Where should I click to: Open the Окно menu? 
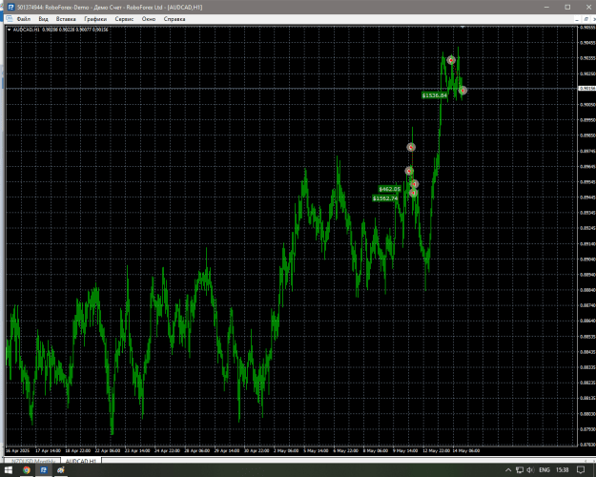pyautogui.click(x=149, y=19)
